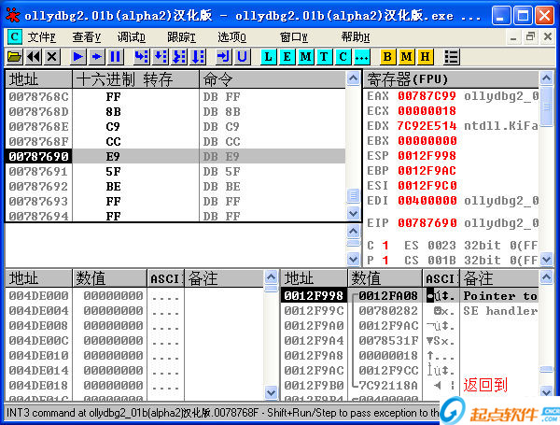Click the EDX register value 7C92E514
The height and width of the screenshot is (425, 560).
point(427,126)
